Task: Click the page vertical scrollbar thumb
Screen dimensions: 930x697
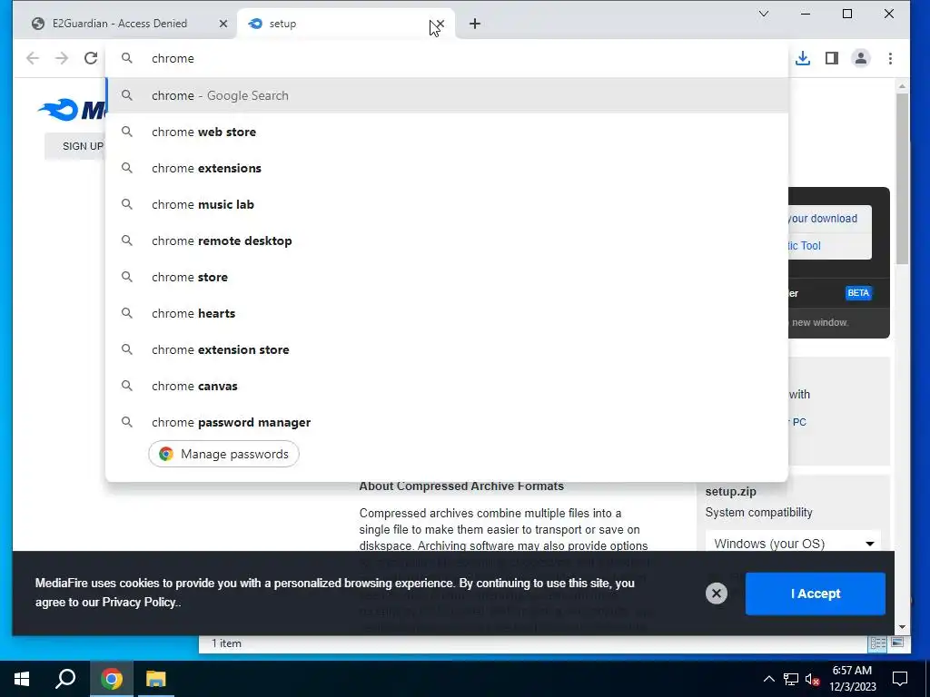Action: pyautogui.click(x=902, y=178)
